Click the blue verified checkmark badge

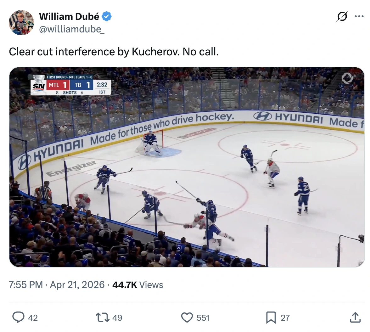[x=107, y=16]
